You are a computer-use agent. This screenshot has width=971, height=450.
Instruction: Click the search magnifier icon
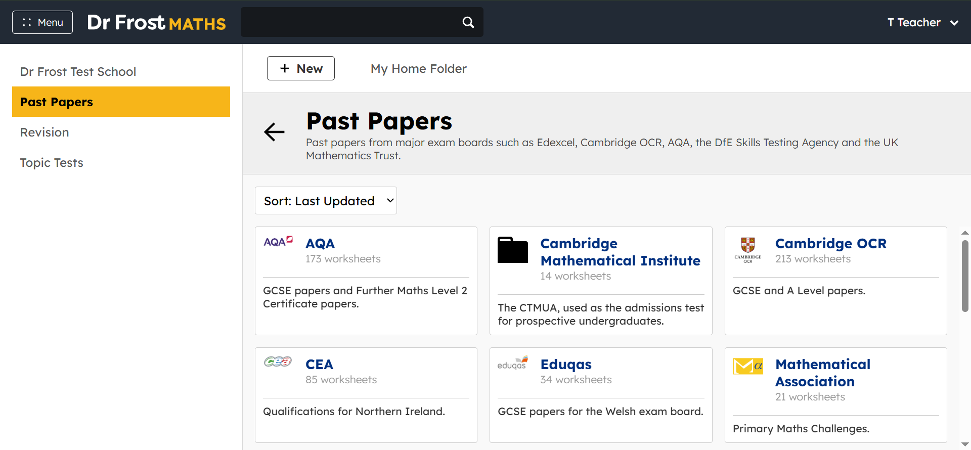pos(468,22)
